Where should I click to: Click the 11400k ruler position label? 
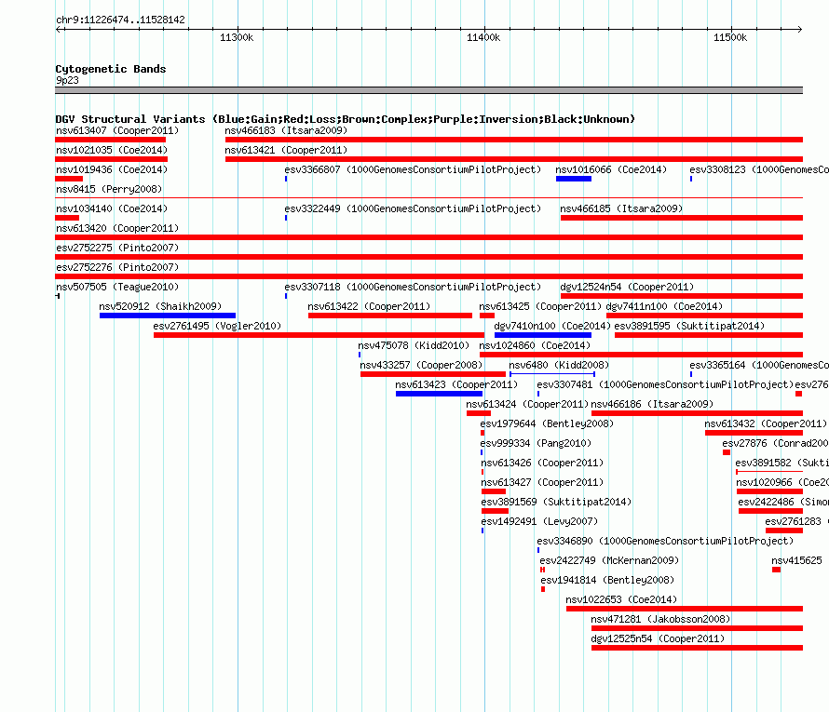tap(483, 37)
